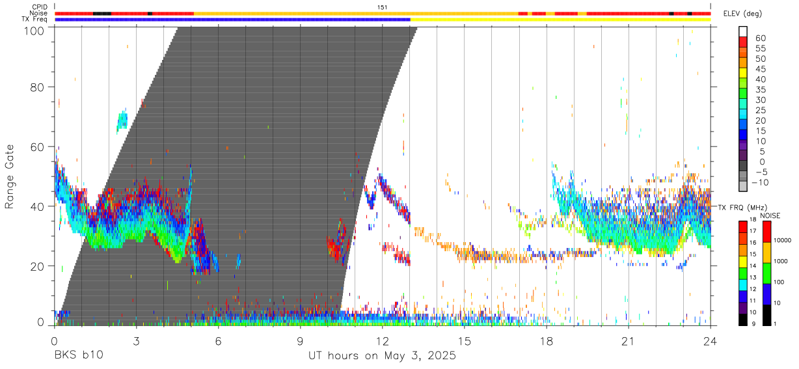Click the 18 tick label on UT hours axis

tap(547, 341)
